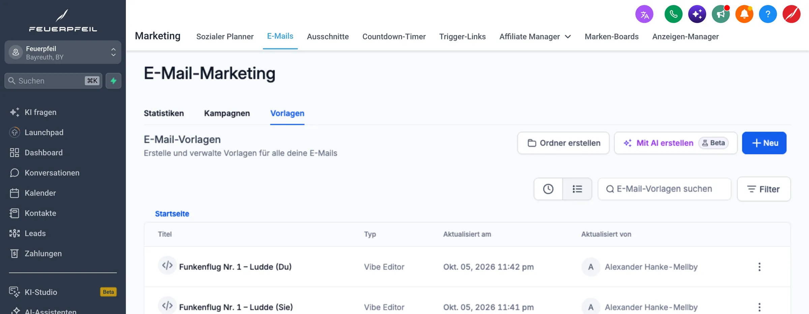
Task: Open the green phone dialer icon
Action: pyautogui.click(x=673, y=14)
